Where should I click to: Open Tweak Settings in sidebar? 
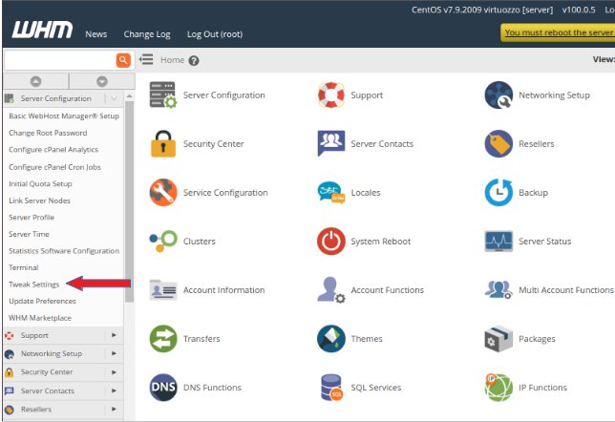(x=34, y=285)
